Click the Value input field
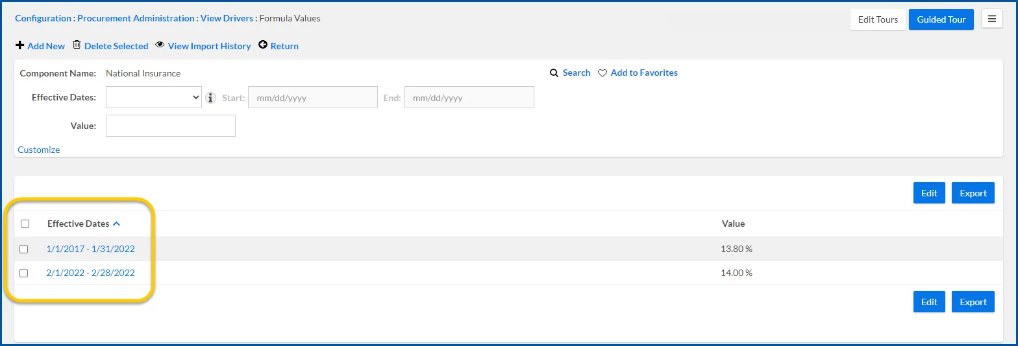Screen dimensions: 1018x346 (x=170, y=126)
